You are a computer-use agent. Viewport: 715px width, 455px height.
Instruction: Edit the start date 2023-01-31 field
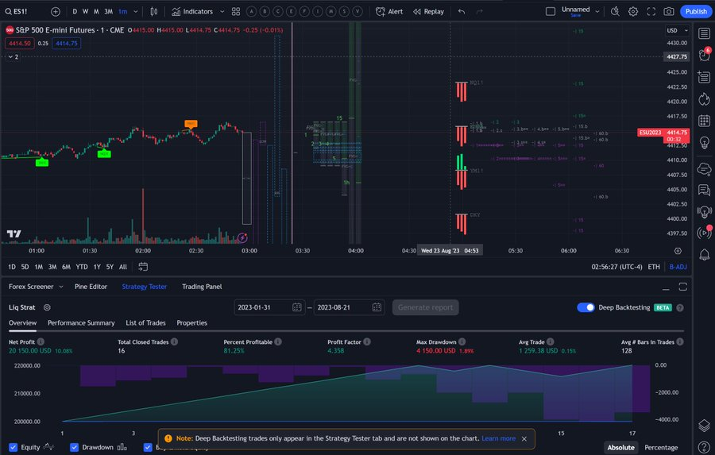[x=269, y=307]
